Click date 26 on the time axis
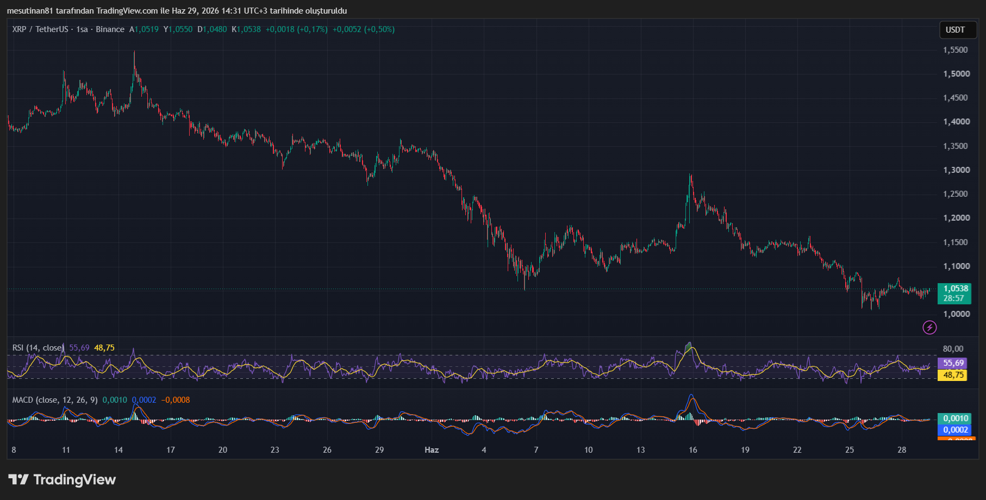Image resolution: width=986 pixels, height=500 pixels. coord(327,450)
